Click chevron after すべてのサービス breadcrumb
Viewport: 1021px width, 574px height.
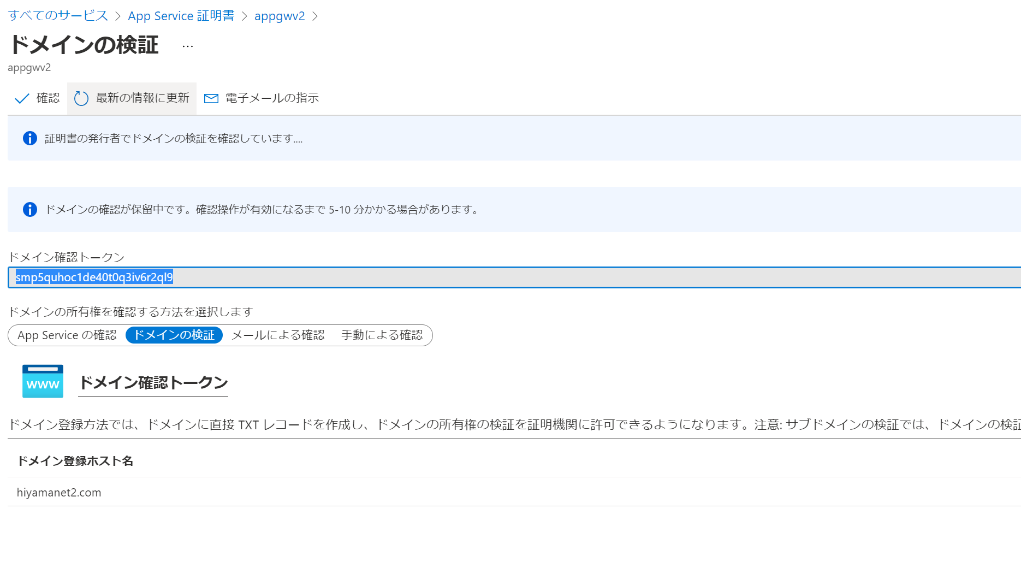[x=118, y=16]
